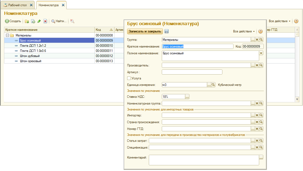Click the red X mark-for-deletion icon

tap(45, 21)
